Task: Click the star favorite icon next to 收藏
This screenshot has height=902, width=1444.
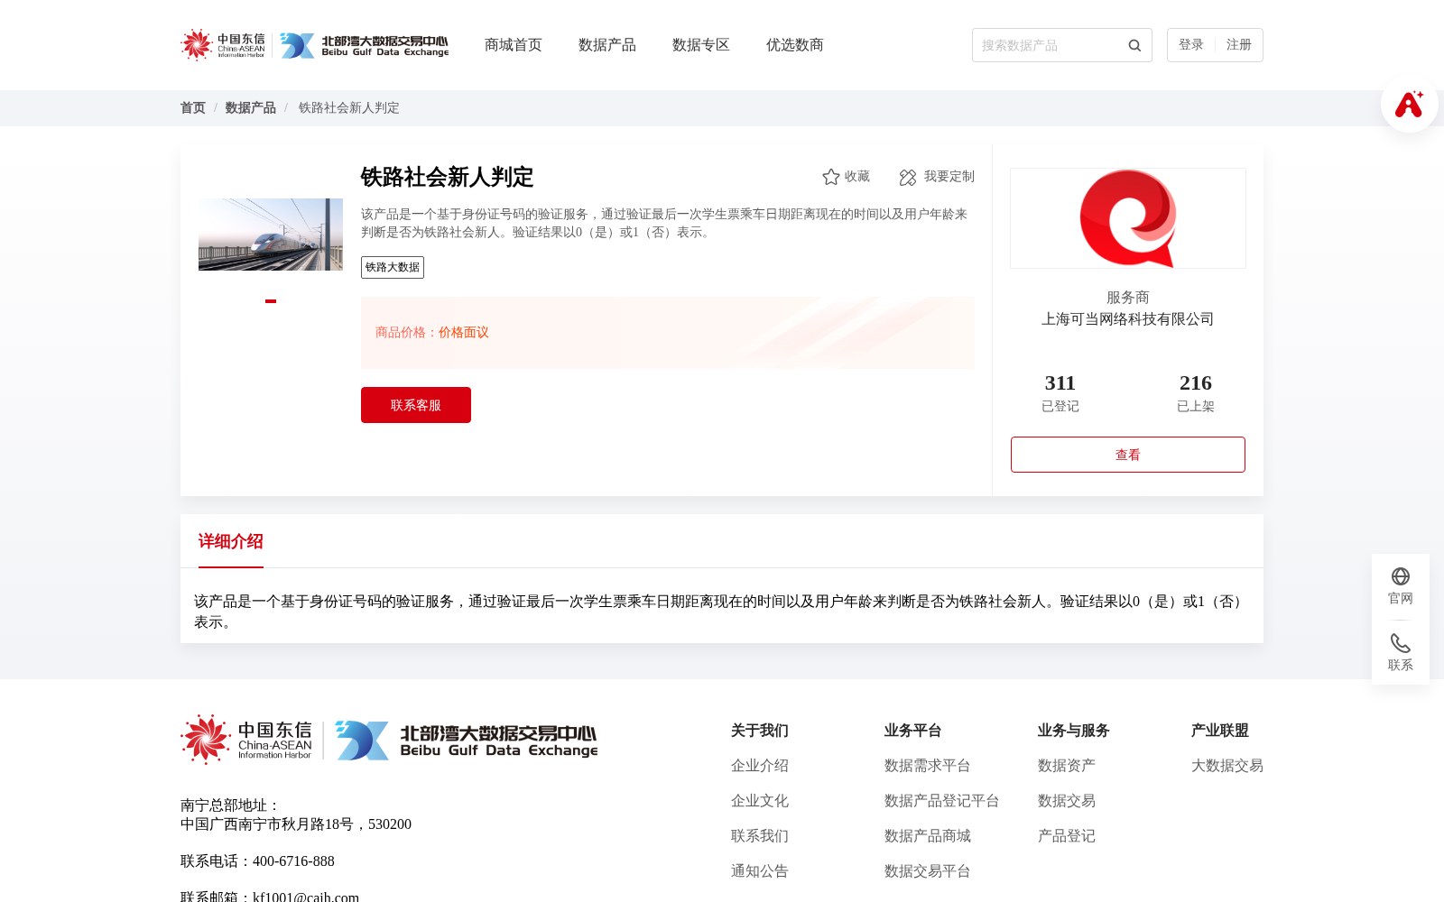Action: [x=831, y=177]
